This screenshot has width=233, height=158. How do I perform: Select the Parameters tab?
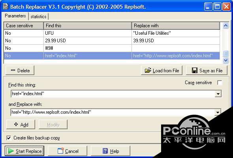click(x=15, y=16)
